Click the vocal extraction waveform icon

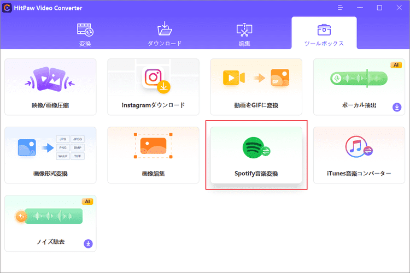[359, 79]
